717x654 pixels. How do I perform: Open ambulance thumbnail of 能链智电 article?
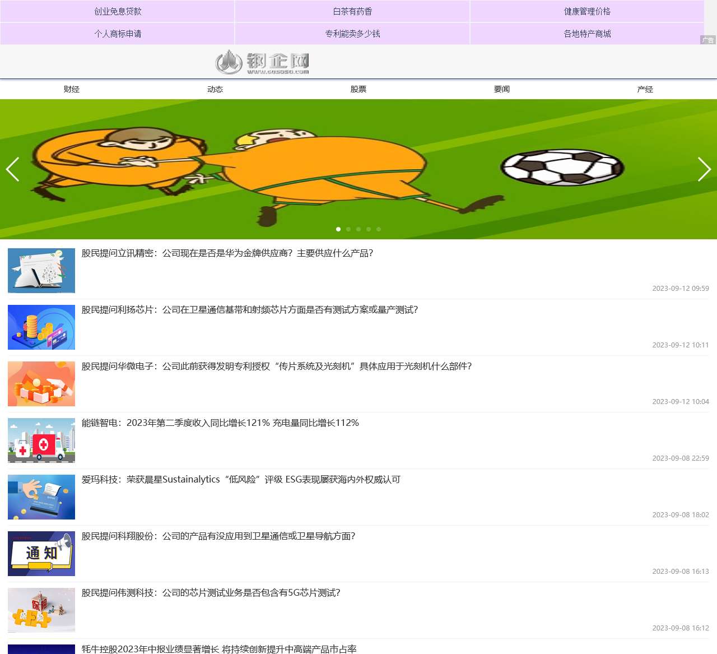click(41, 440)
